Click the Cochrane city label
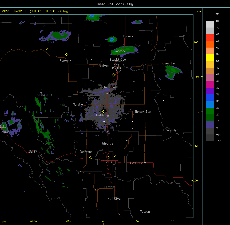Screen dimensions: 230x225 coord(86,152)
